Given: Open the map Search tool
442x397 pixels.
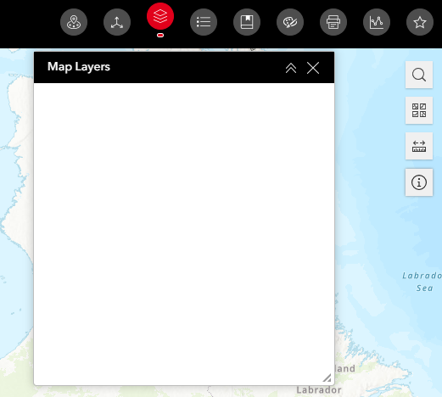Looking at the screenshot, I should point(419,75).
